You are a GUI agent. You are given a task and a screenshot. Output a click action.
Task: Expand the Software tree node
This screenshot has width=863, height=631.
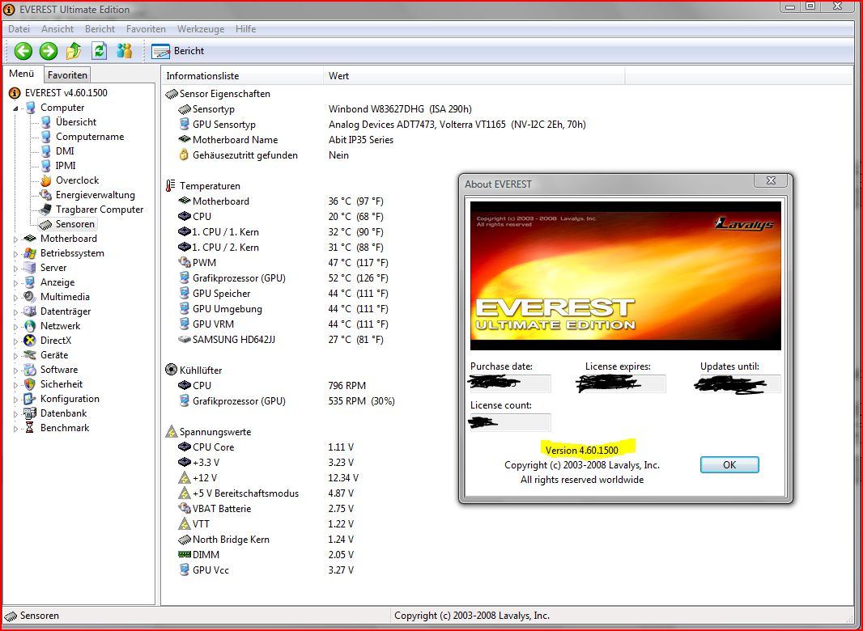coord(15,371)
